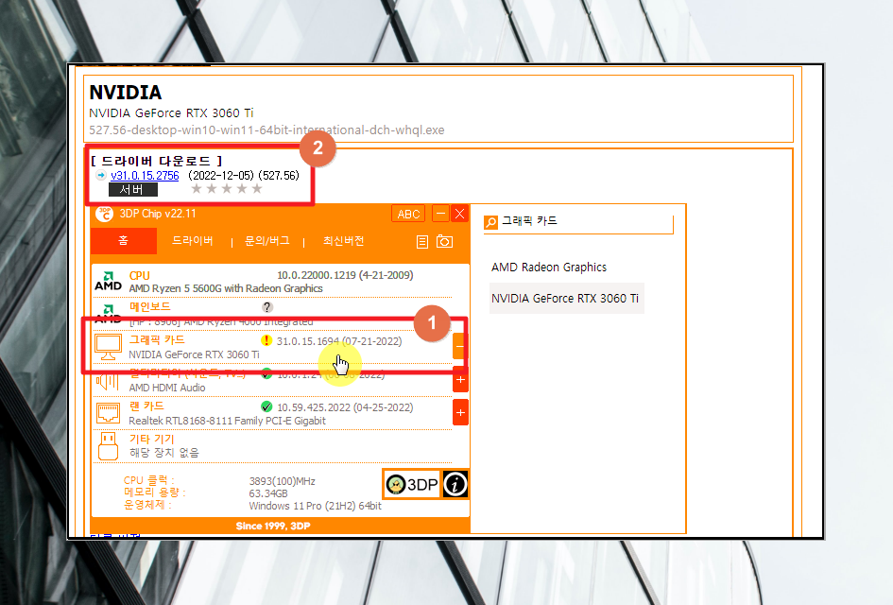Click the question mark icon beside 메인보드
The width and height of the screenshot is (893, 605).
267,307
